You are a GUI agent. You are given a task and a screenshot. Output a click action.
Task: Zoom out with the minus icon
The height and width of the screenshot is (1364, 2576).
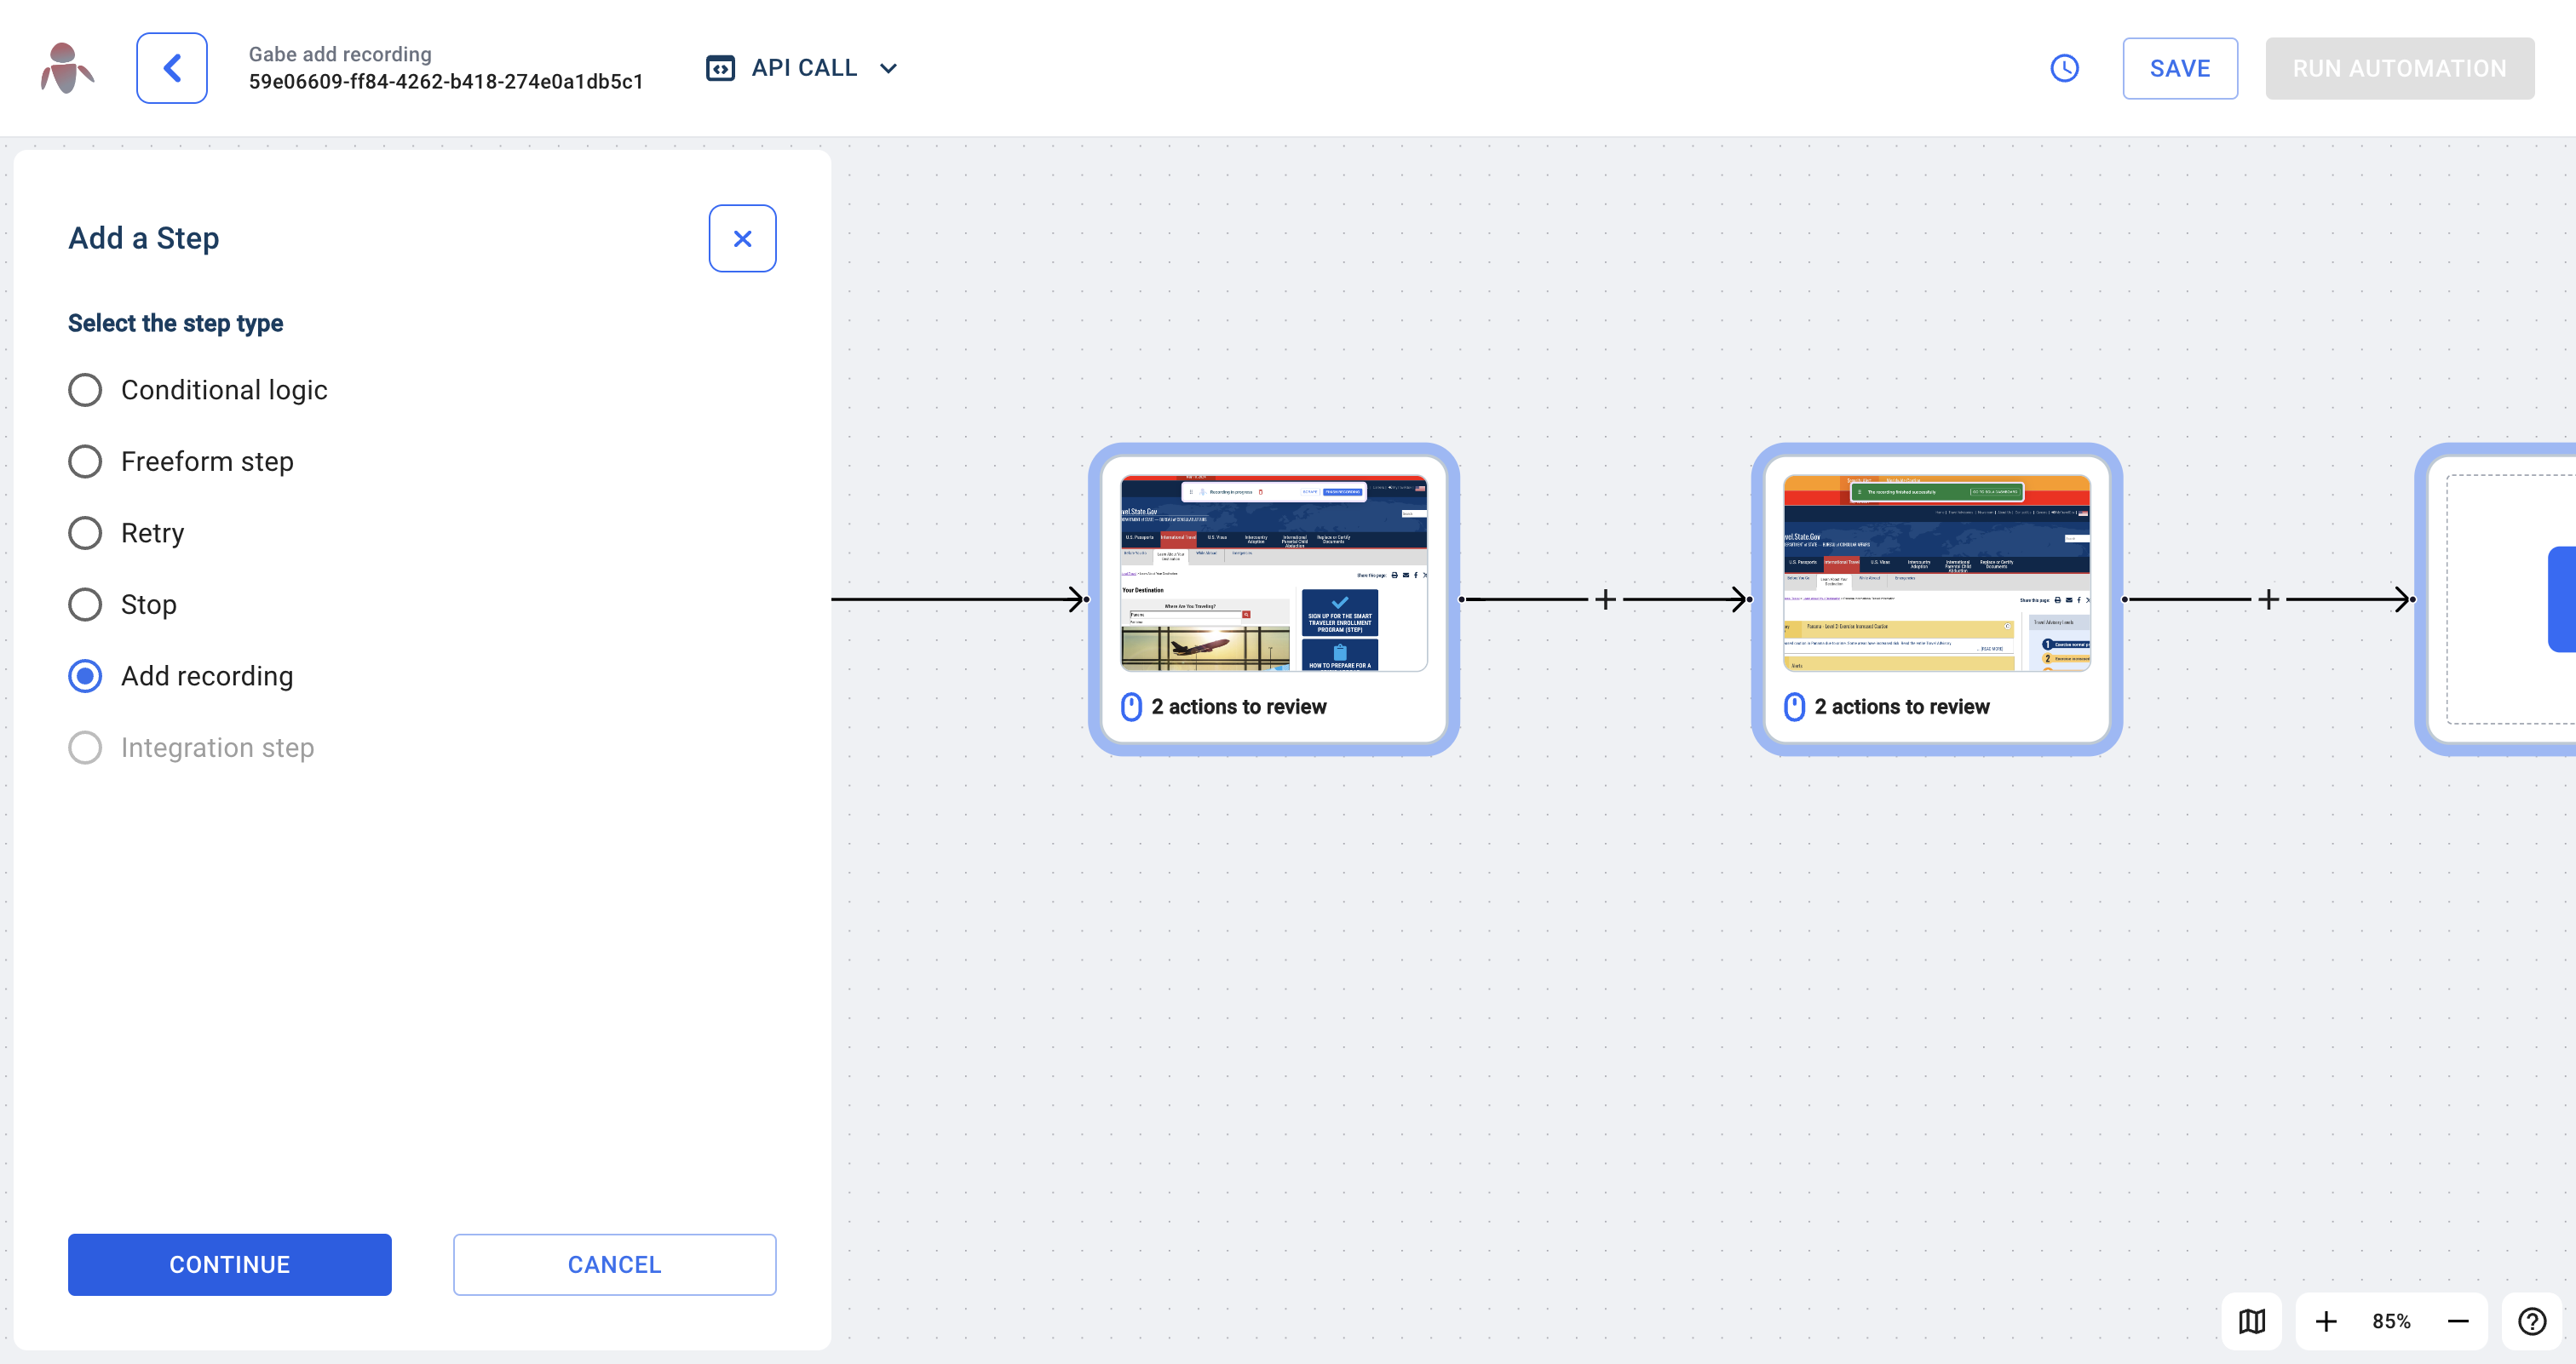pos(2458,1321)
